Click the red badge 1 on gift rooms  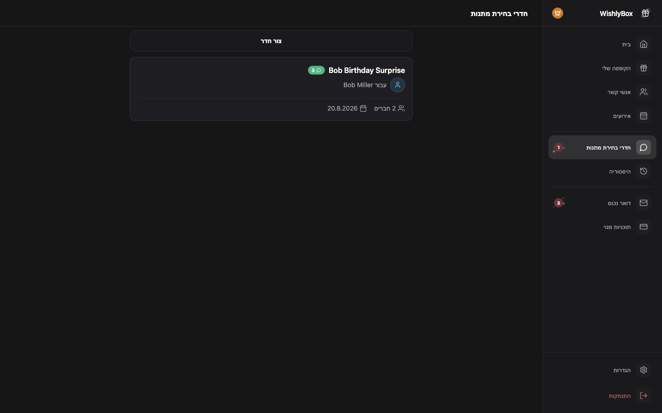pos(559,148)
